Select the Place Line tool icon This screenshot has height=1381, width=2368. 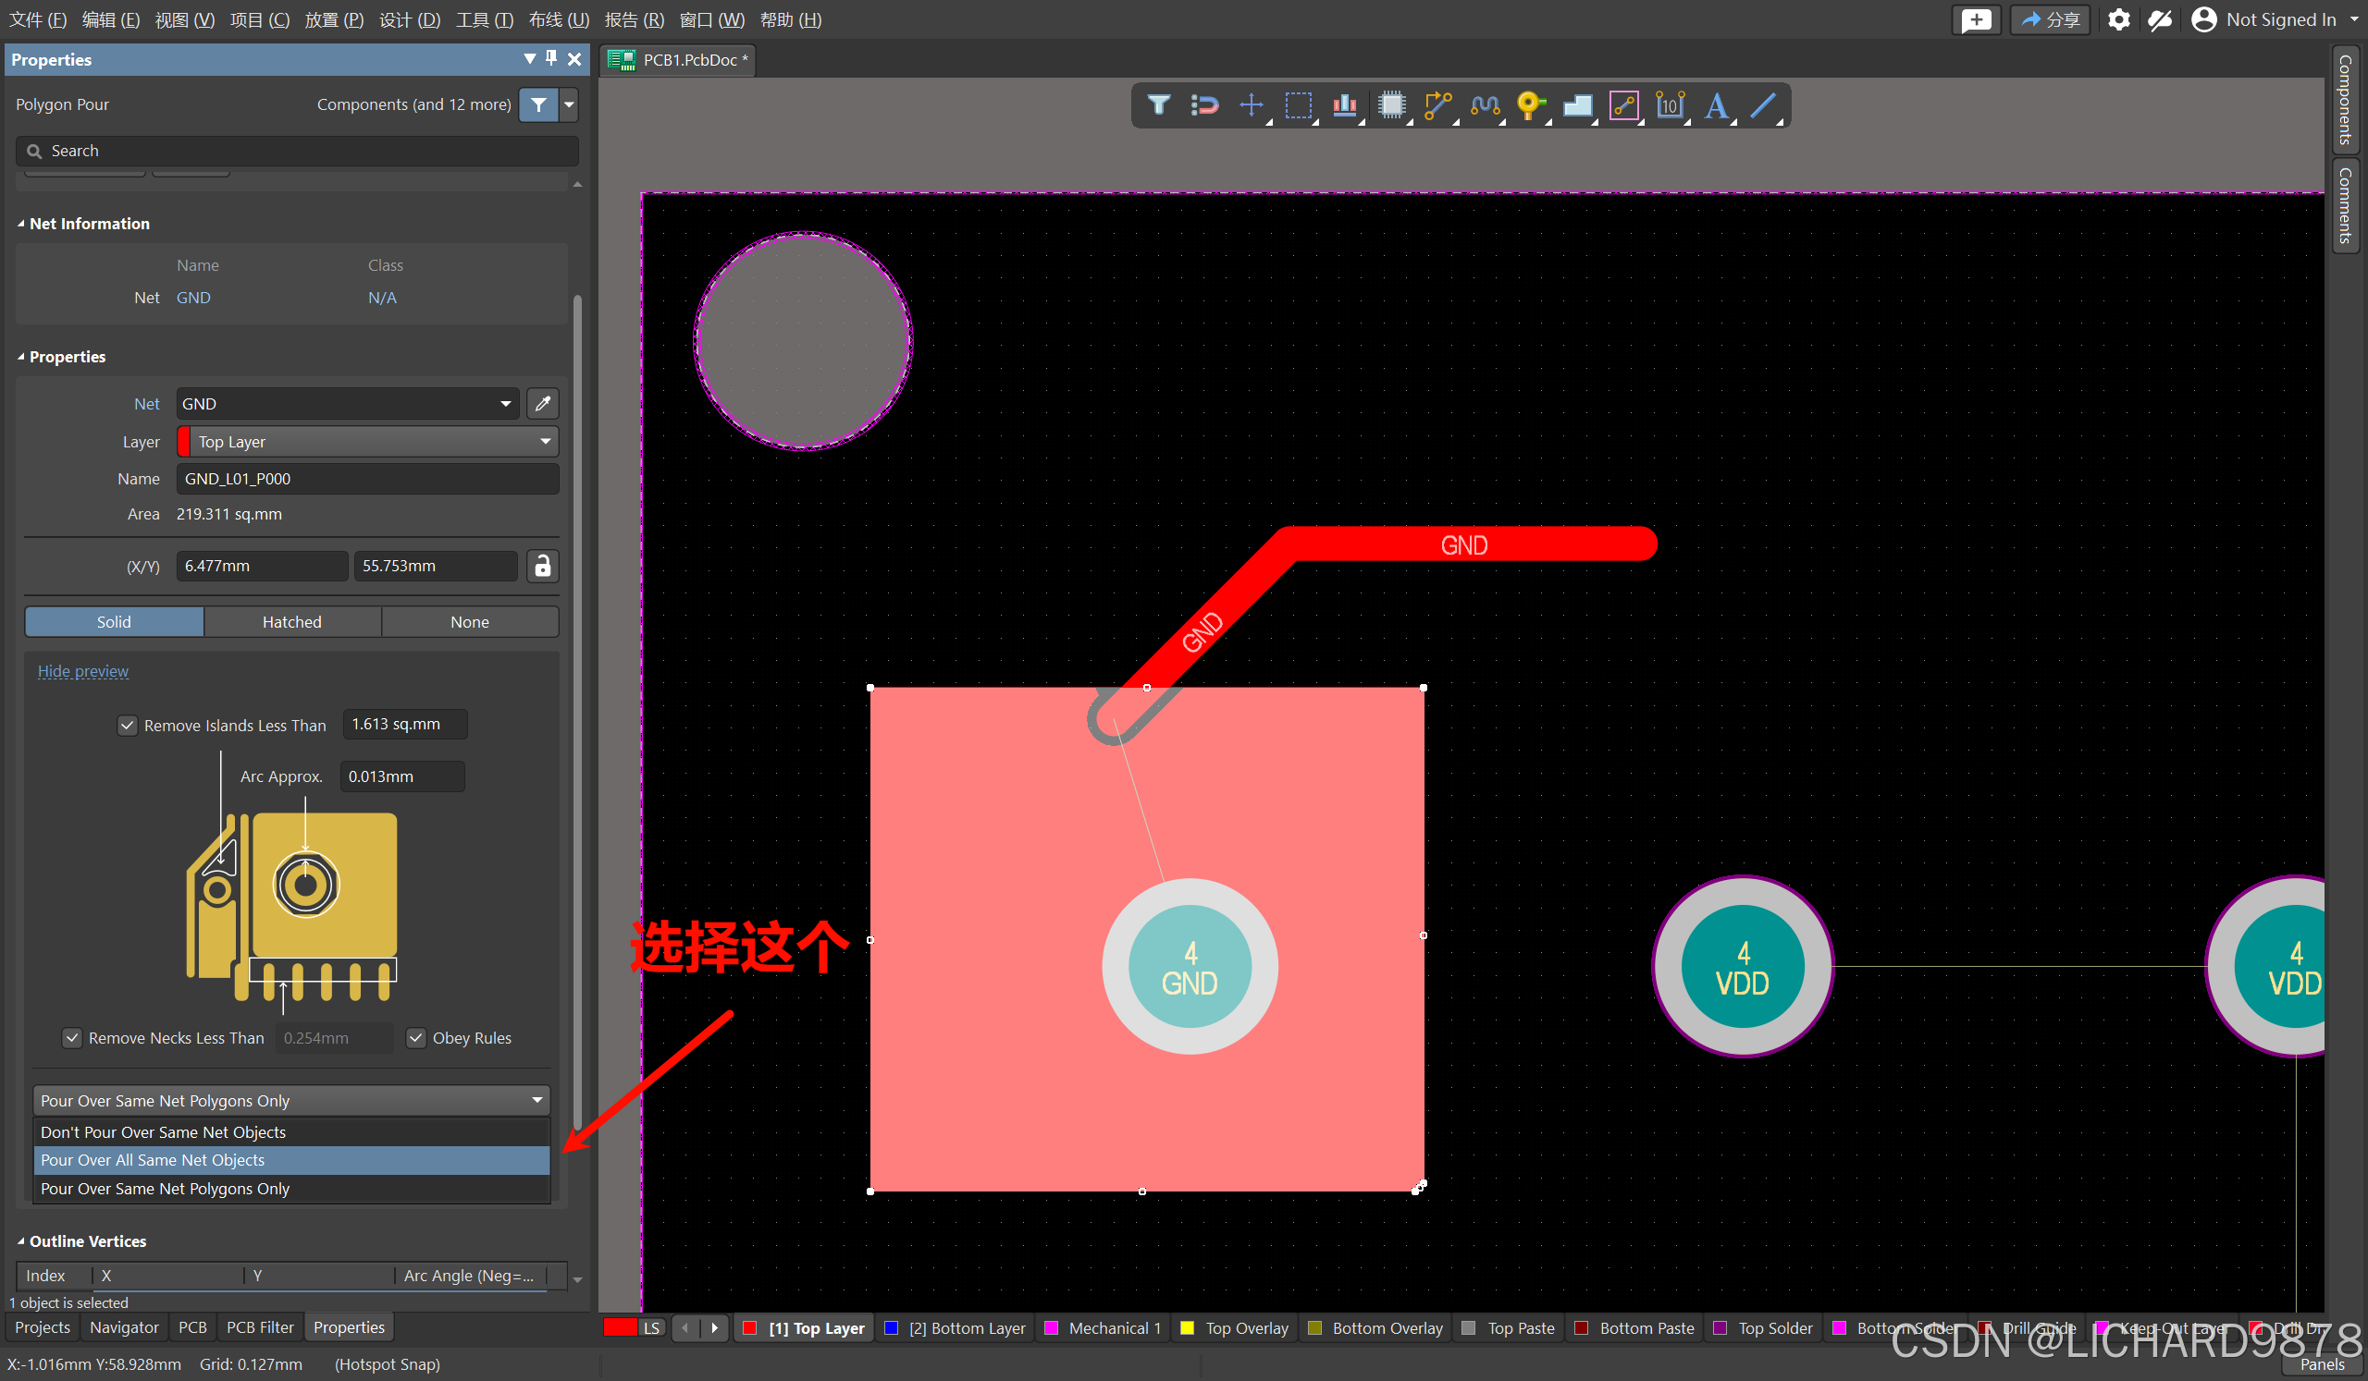(1763, 105)
